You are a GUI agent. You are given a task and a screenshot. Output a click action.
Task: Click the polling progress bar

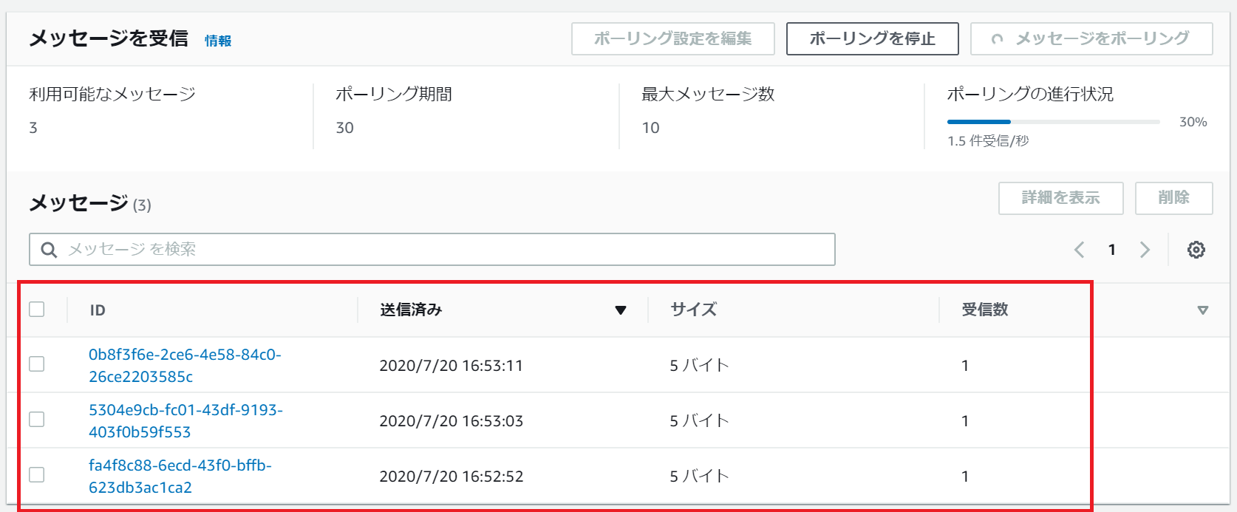(x=1053, y=121)
